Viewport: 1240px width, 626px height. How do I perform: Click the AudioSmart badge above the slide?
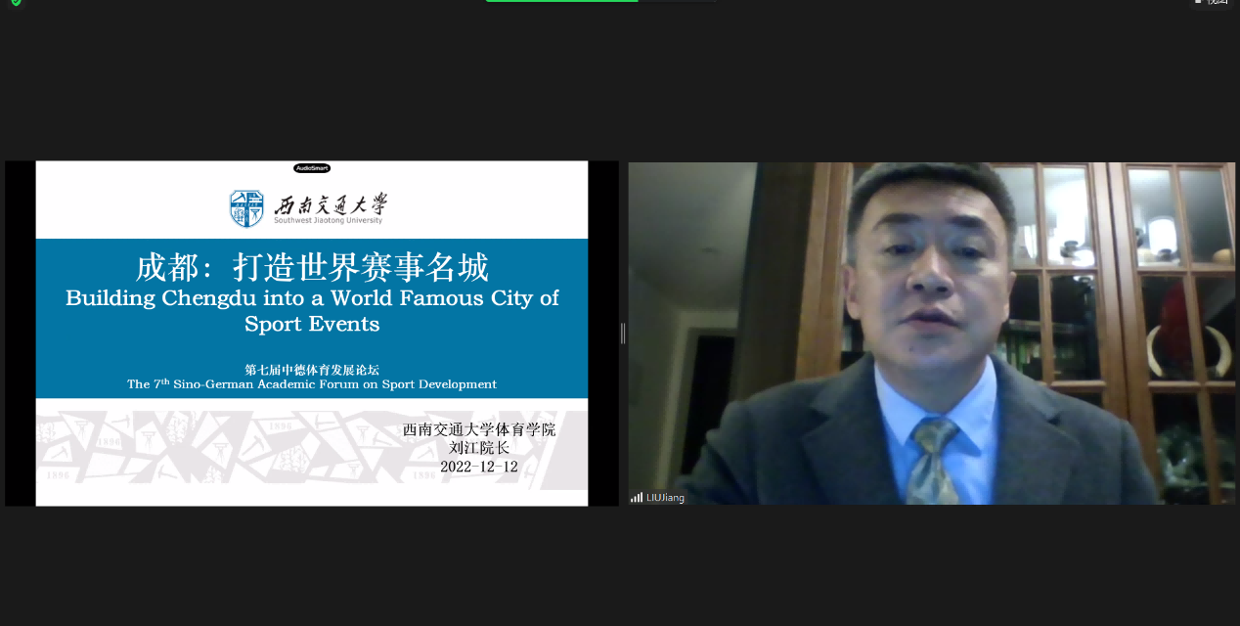click(312, 168)
